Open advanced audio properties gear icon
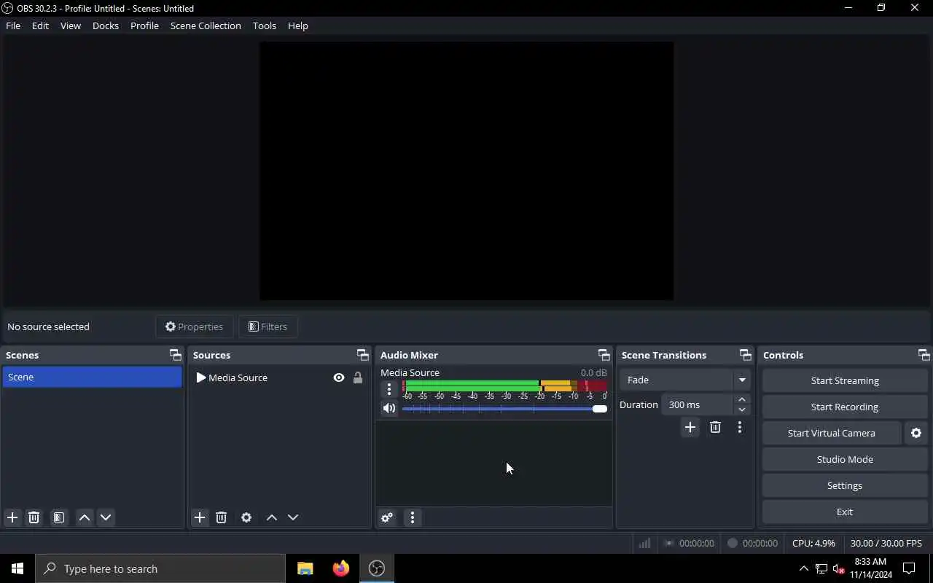The height and width of the screenshot is (583, 933). coord(387,517)
